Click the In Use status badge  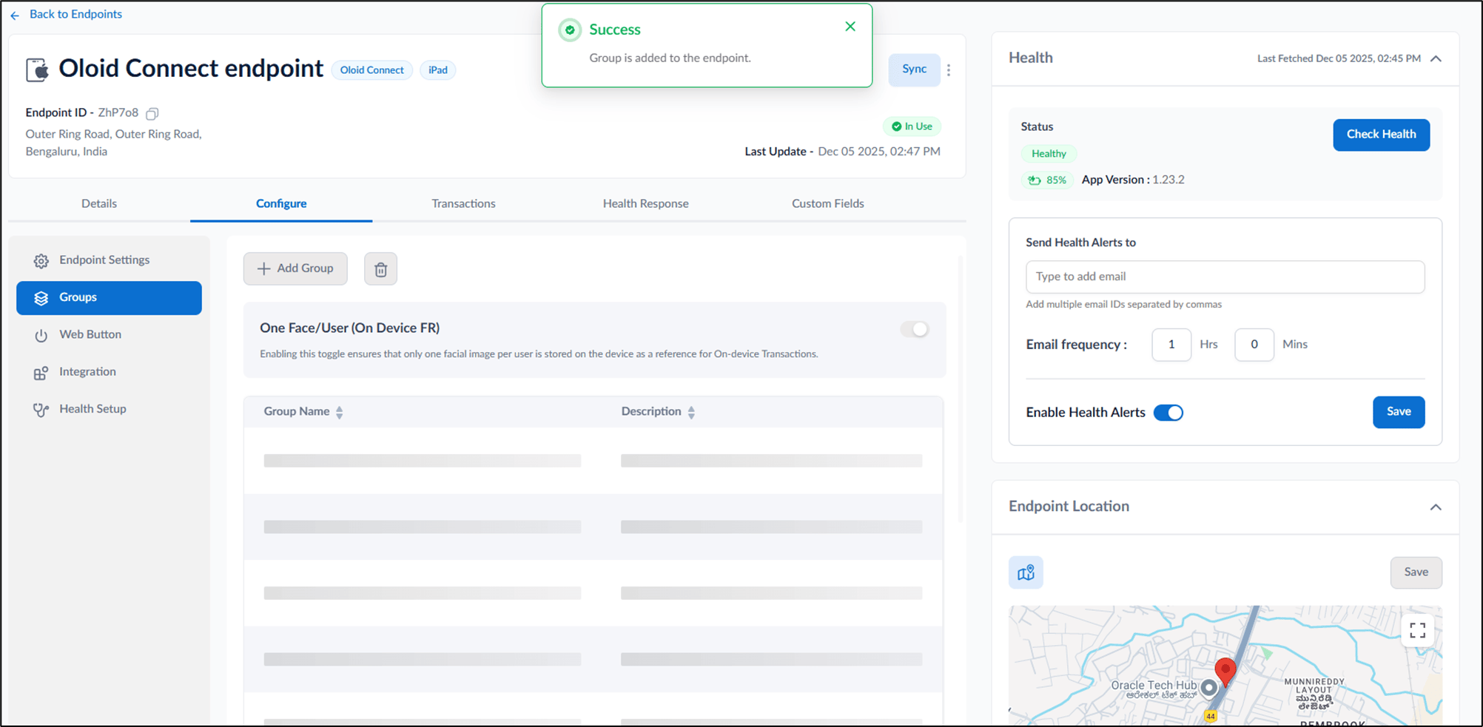click(912, 126)
